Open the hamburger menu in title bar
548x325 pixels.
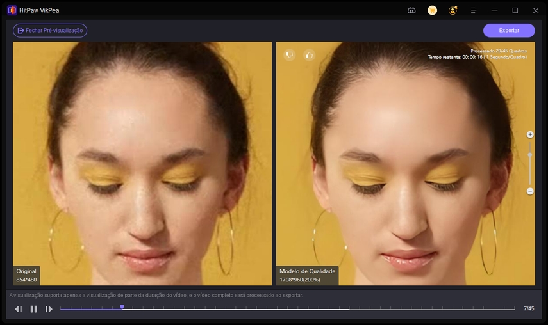[474, 10]
